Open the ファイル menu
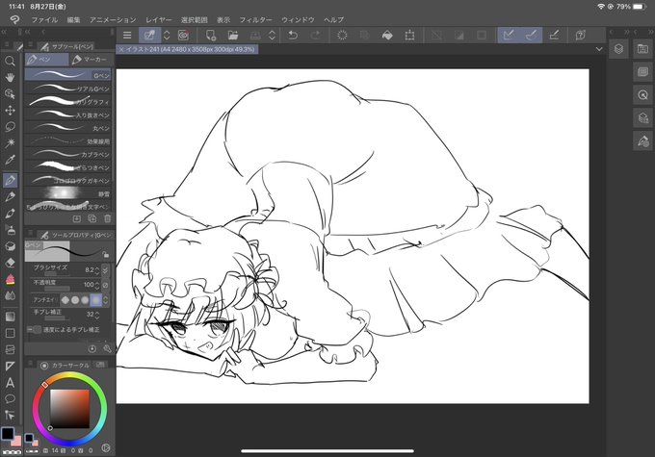The height and width of the screenshot is (457, 655). [x=44, y=19]
